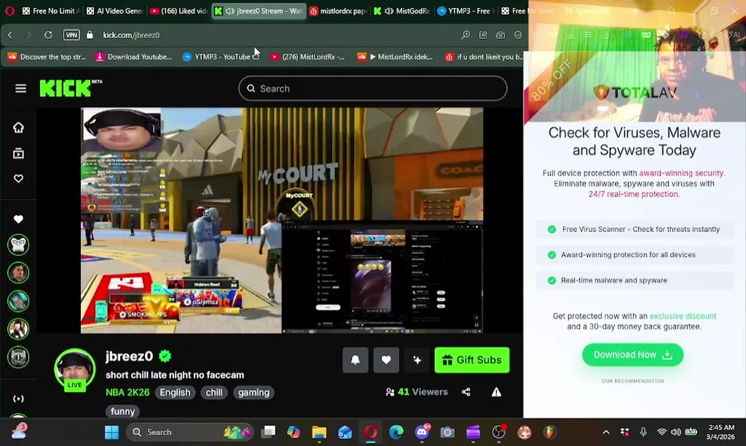Follow jbreez0 with the heart button

386,360
